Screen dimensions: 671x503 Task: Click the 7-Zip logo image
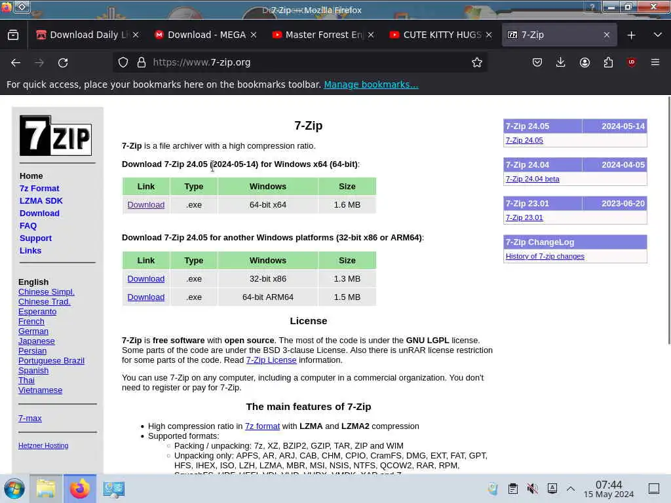56,136
